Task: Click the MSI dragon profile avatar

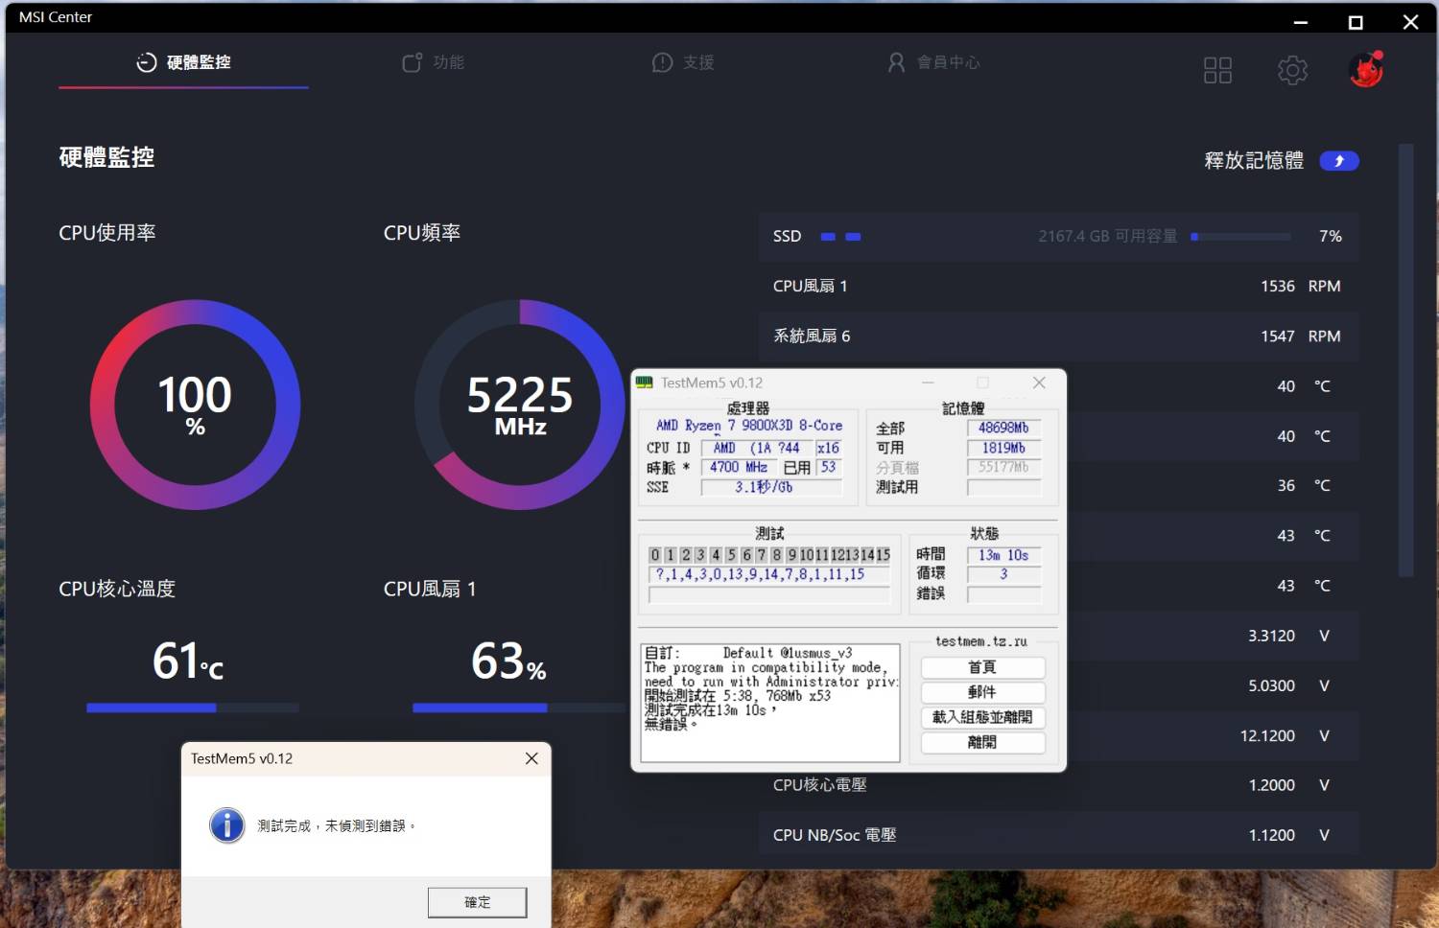Action: pos(1366,69)
